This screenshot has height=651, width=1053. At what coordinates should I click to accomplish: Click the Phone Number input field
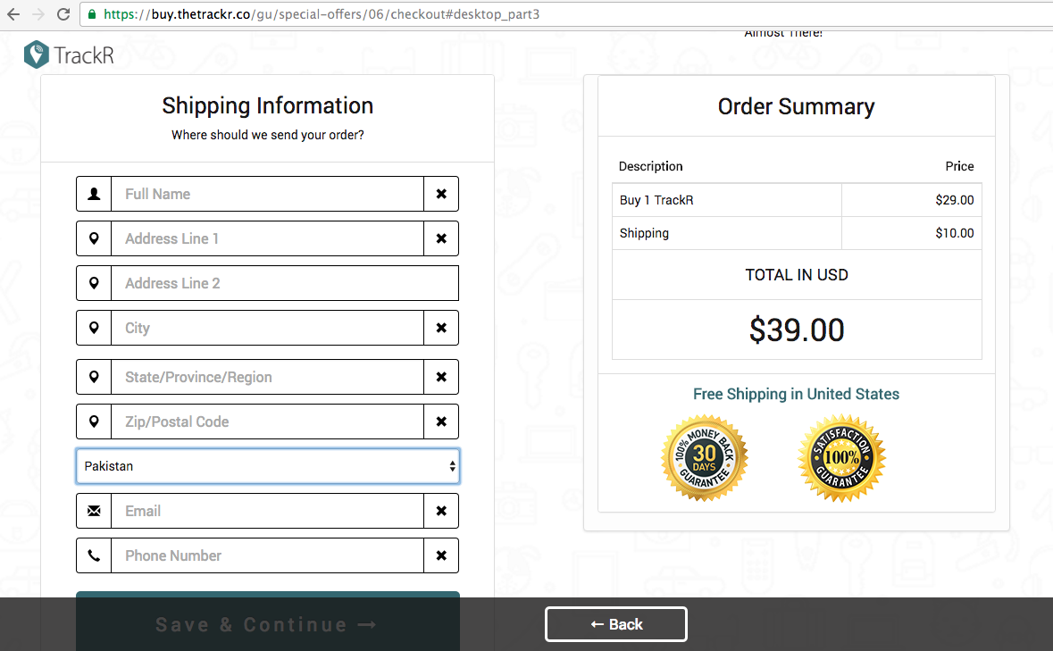click(267, 555)
